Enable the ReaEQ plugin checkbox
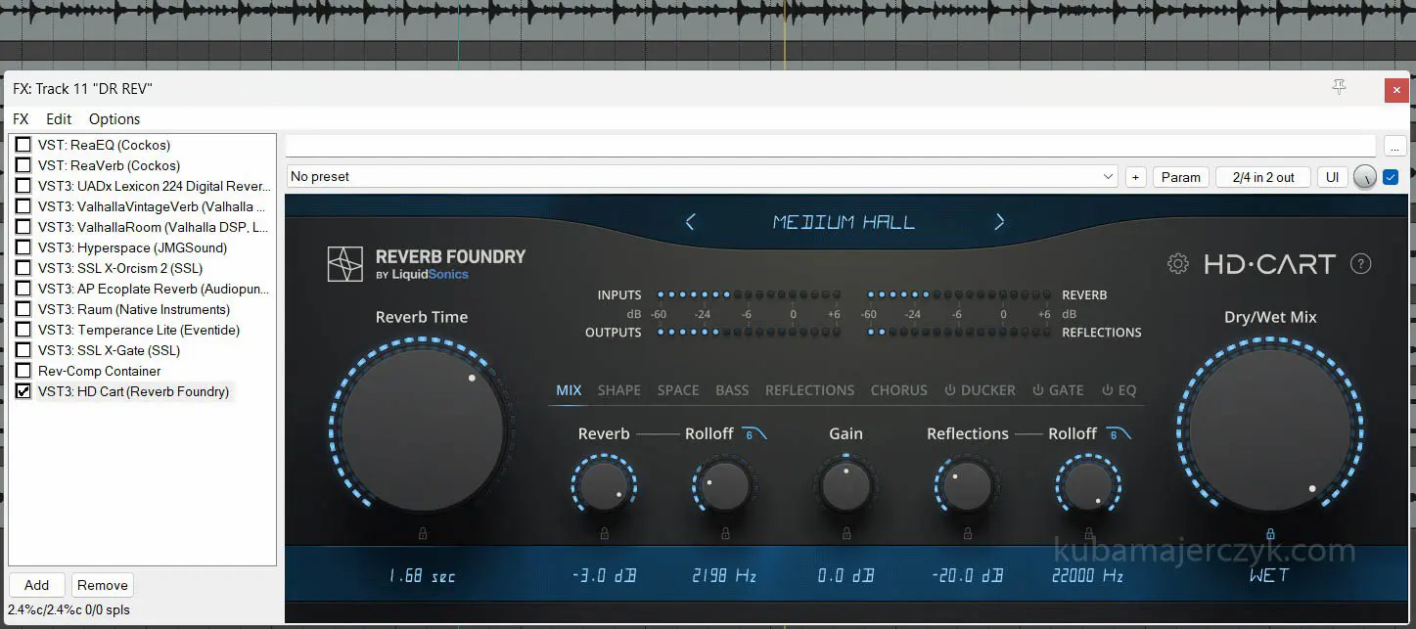The image size is (1416, 629). click(x=23, y=145)
